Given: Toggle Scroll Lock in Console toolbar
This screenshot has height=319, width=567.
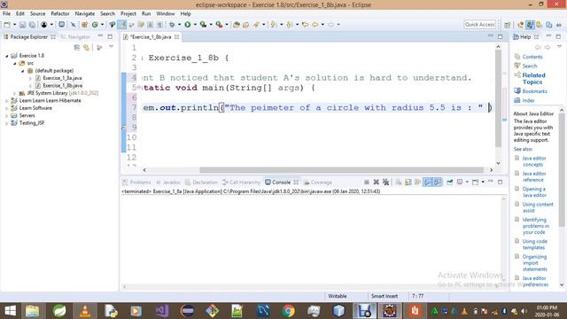Looking at the screenshot, I should pos(408,182).
